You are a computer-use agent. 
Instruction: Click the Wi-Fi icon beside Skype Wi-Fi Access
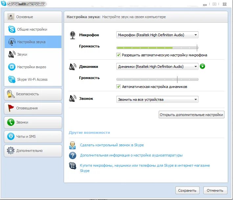point(12,79)
